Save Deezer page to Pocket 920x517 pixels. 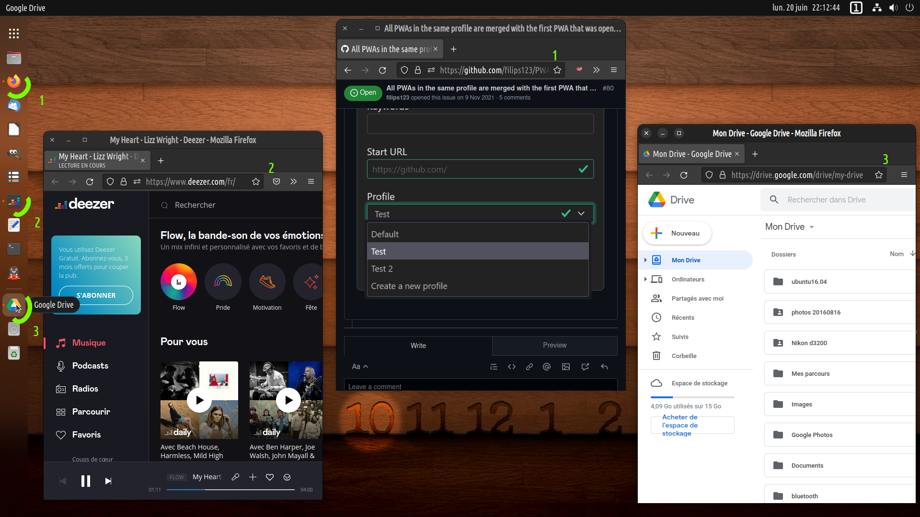pos(276,181)
